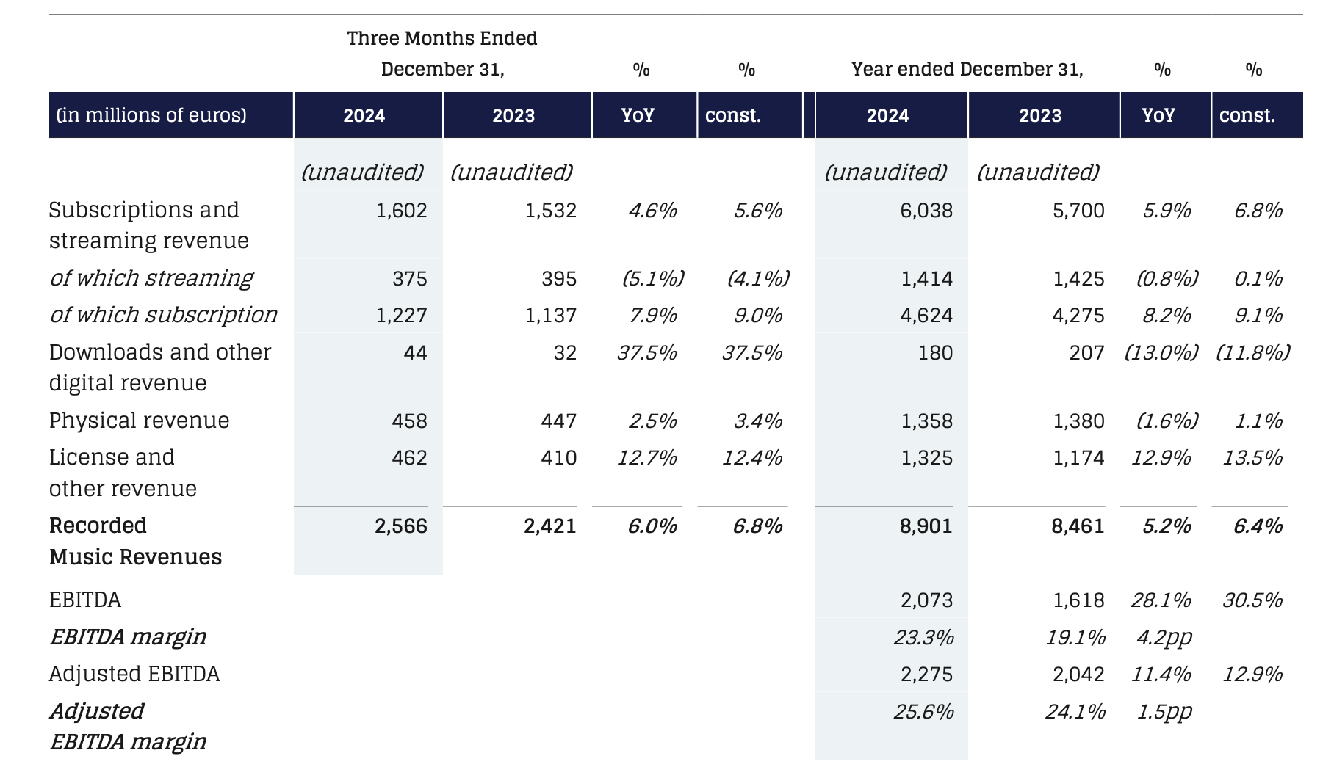Click the "of which subscription" row label
The image size is (1334, 778).
click(163, 315)
